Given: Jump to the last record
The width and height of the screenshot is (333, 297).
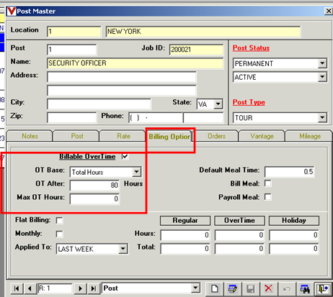Looking at the screenshot, I should pos(93,288).
